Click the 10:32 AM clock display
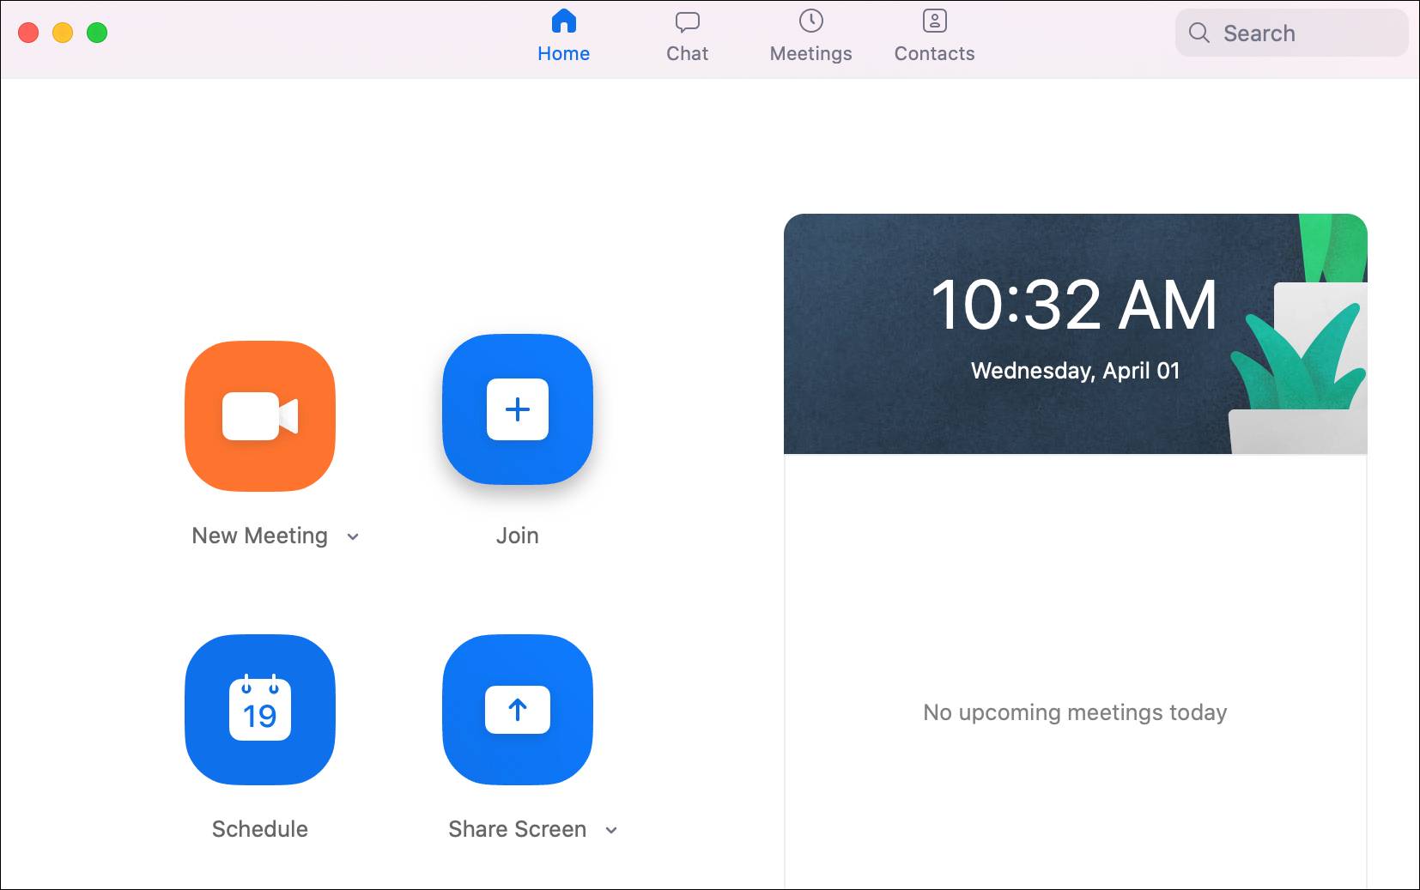Screen dimensions: 1420x890 point(1075,305)
